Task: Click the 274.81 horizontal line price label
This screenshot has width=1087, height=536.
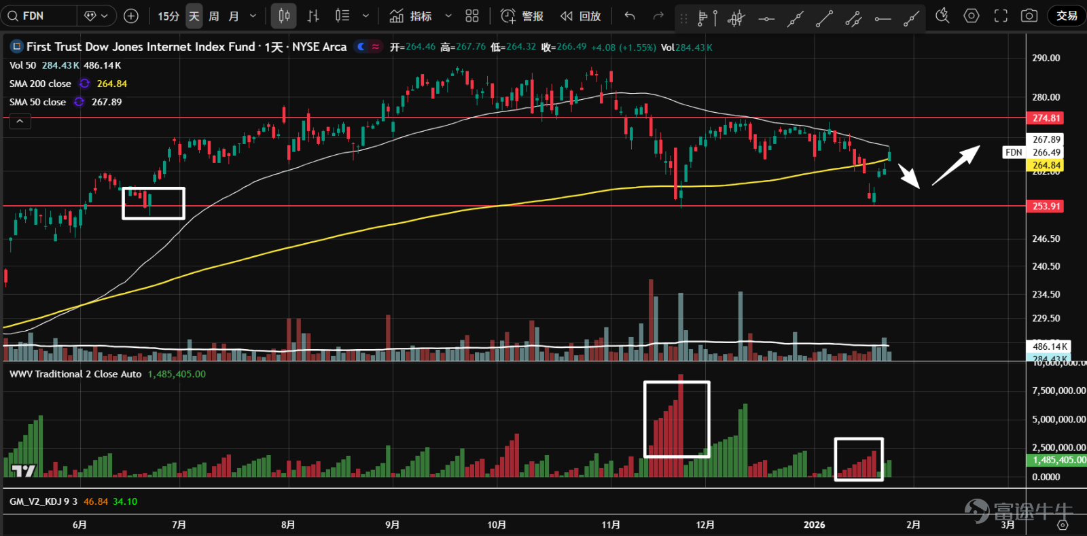Action: click(x=1046, y=118)
